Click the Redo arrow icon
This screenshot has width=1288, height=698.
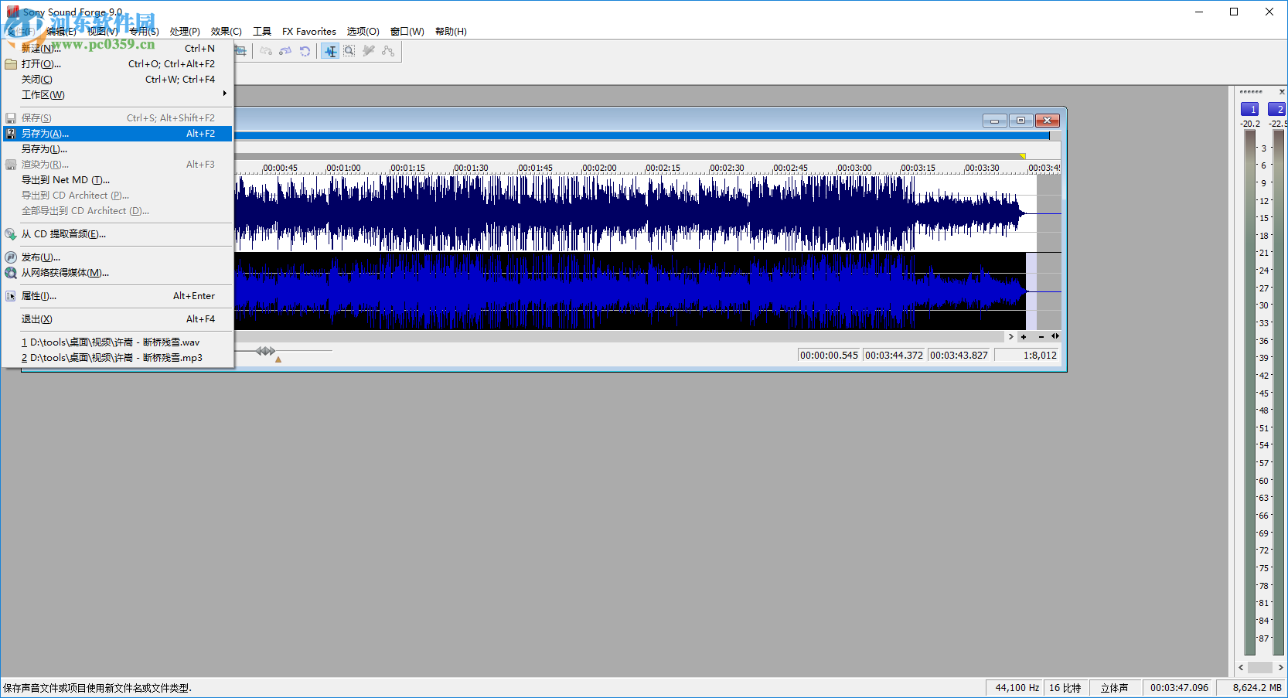285,51
